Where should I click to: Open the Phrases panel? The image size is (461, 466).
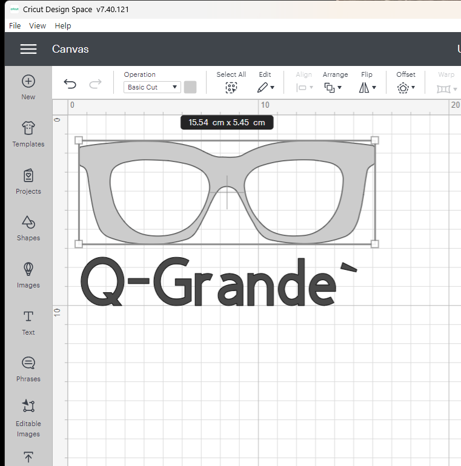click(x=28, y=369)
